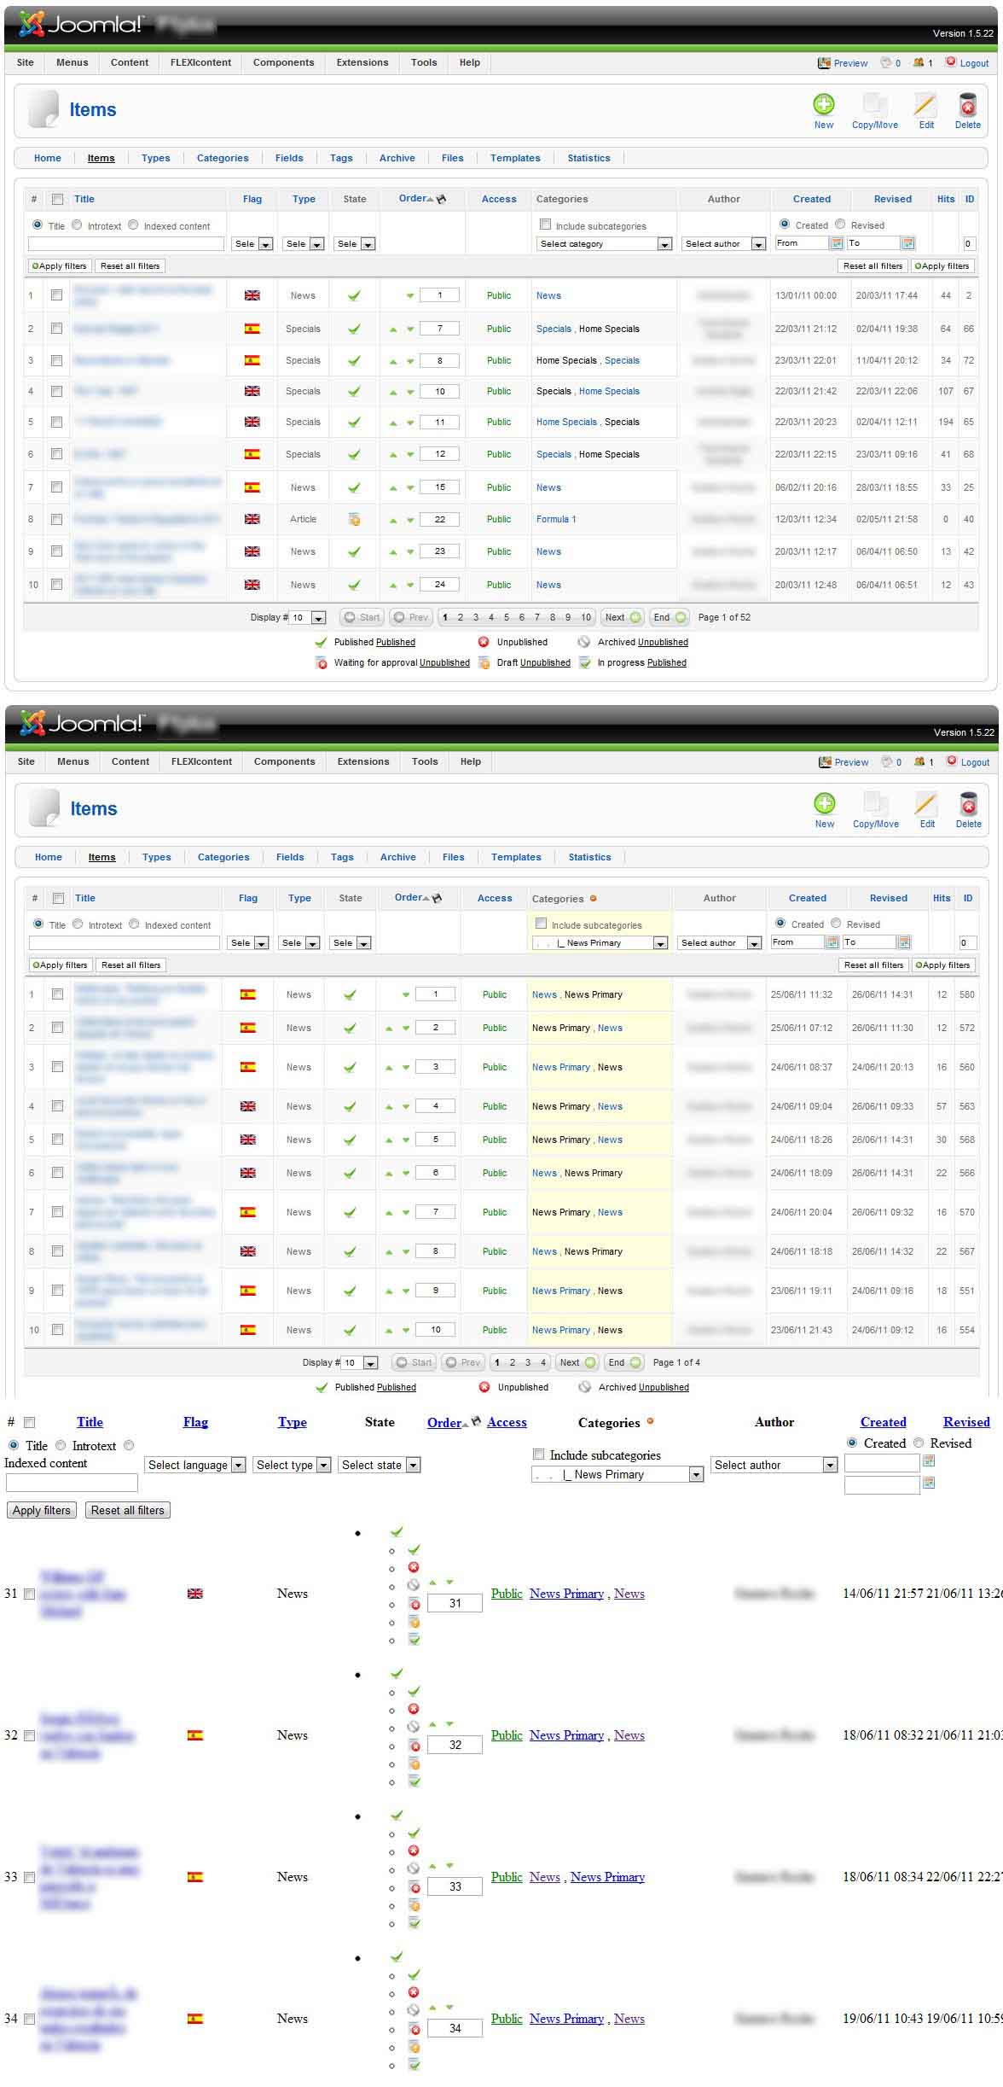Click the order number field showing 22

pos(440,519)
